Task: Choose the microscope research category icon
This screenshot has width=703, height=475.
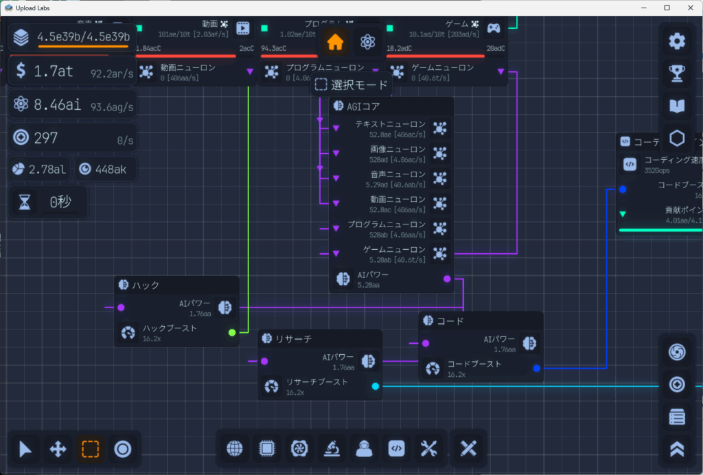Action: [332, 449]
